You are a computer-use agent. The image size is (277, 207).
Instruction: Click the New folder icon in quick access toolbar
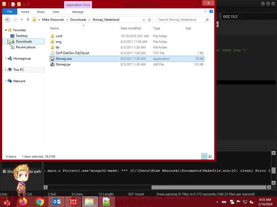(19, 4)
